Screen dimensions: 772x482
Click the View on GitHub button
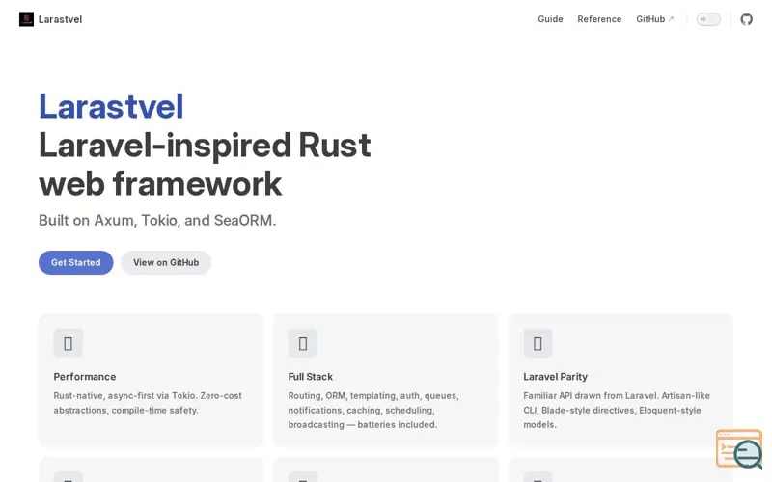(x=166, y=262)
